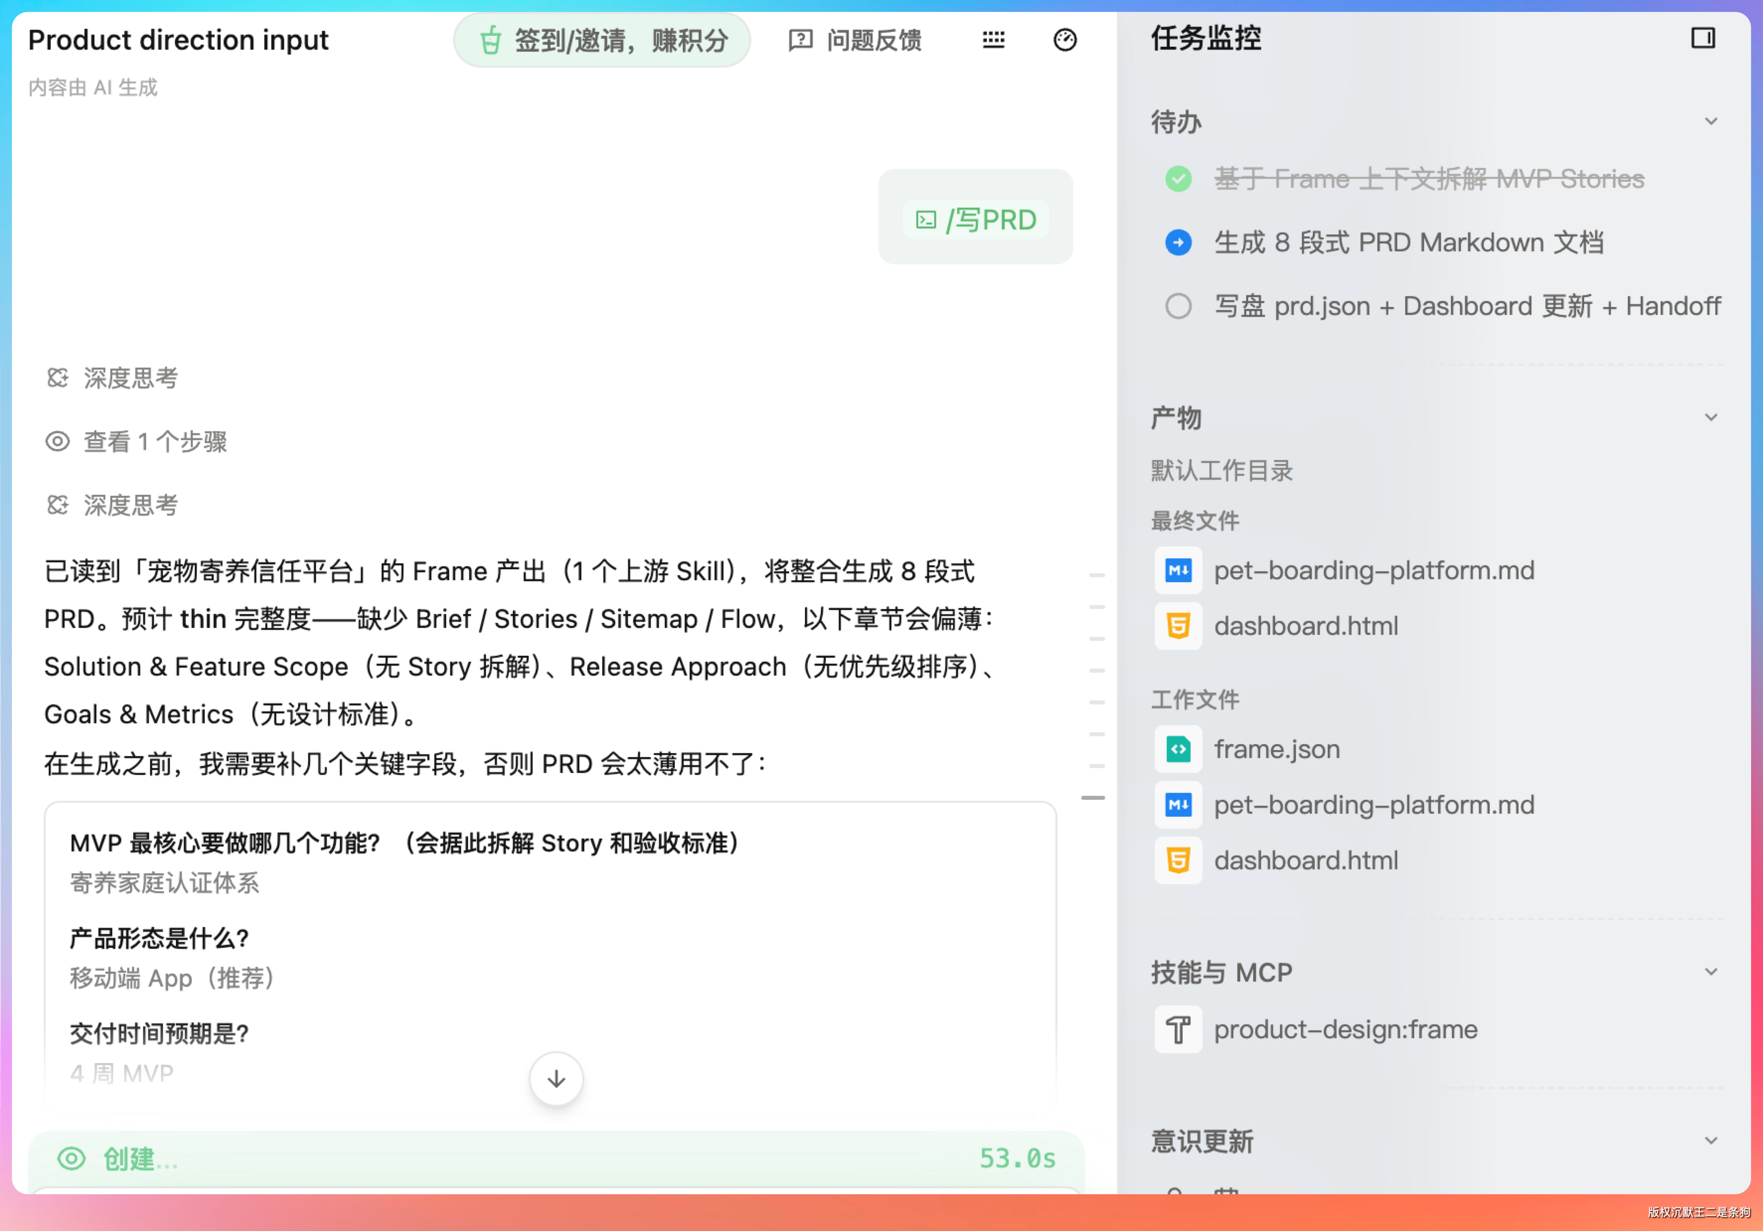Click the product-design:frame skill icon
This screenshot has height=1231, width=1763.
click(x=1178, y=1029)
